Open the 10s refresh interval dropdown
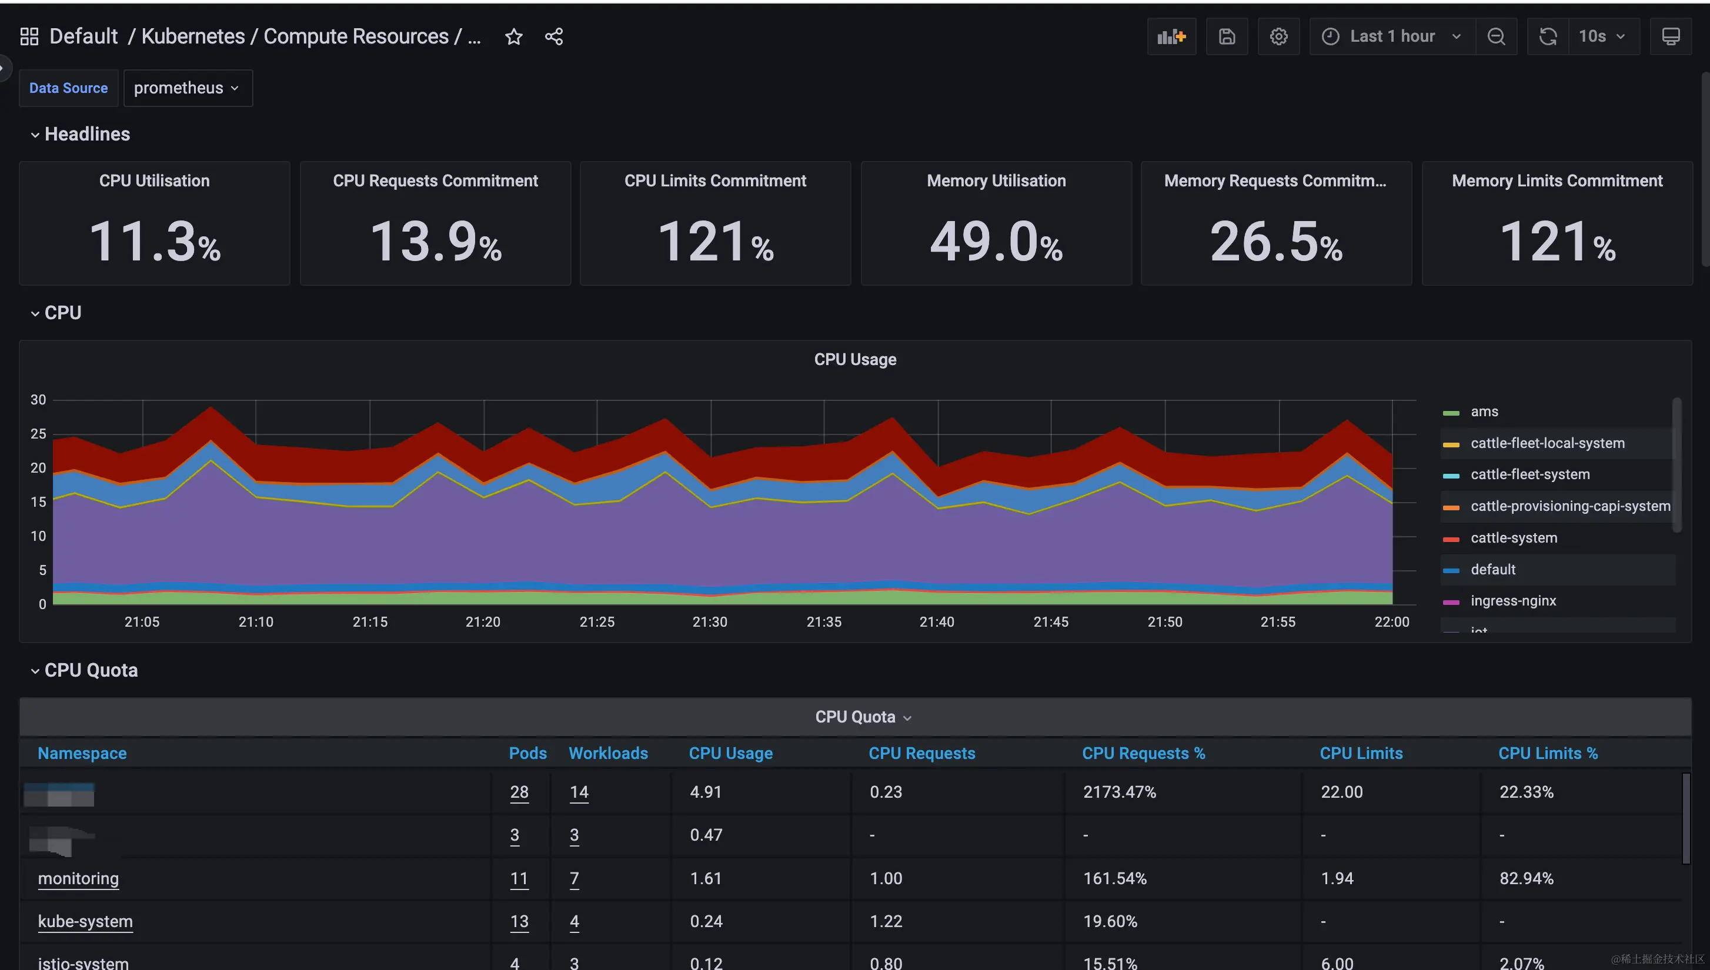This screenshot has width=1710, height=970. point(1601,36)
